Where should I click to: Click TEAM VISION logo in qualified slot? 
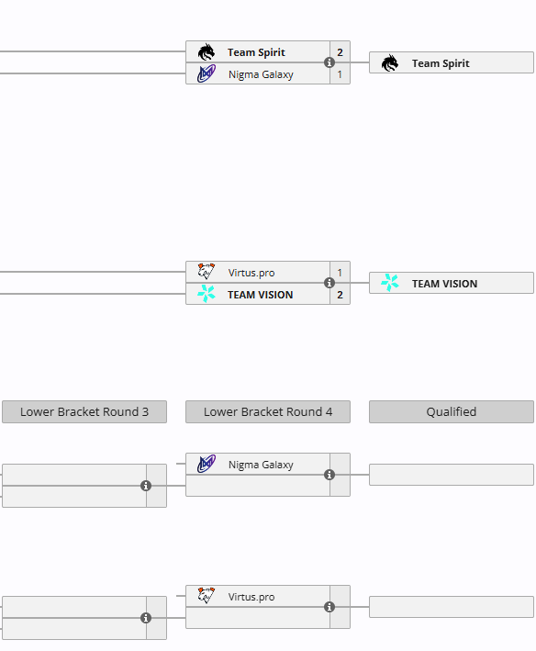tap(390, 283)
